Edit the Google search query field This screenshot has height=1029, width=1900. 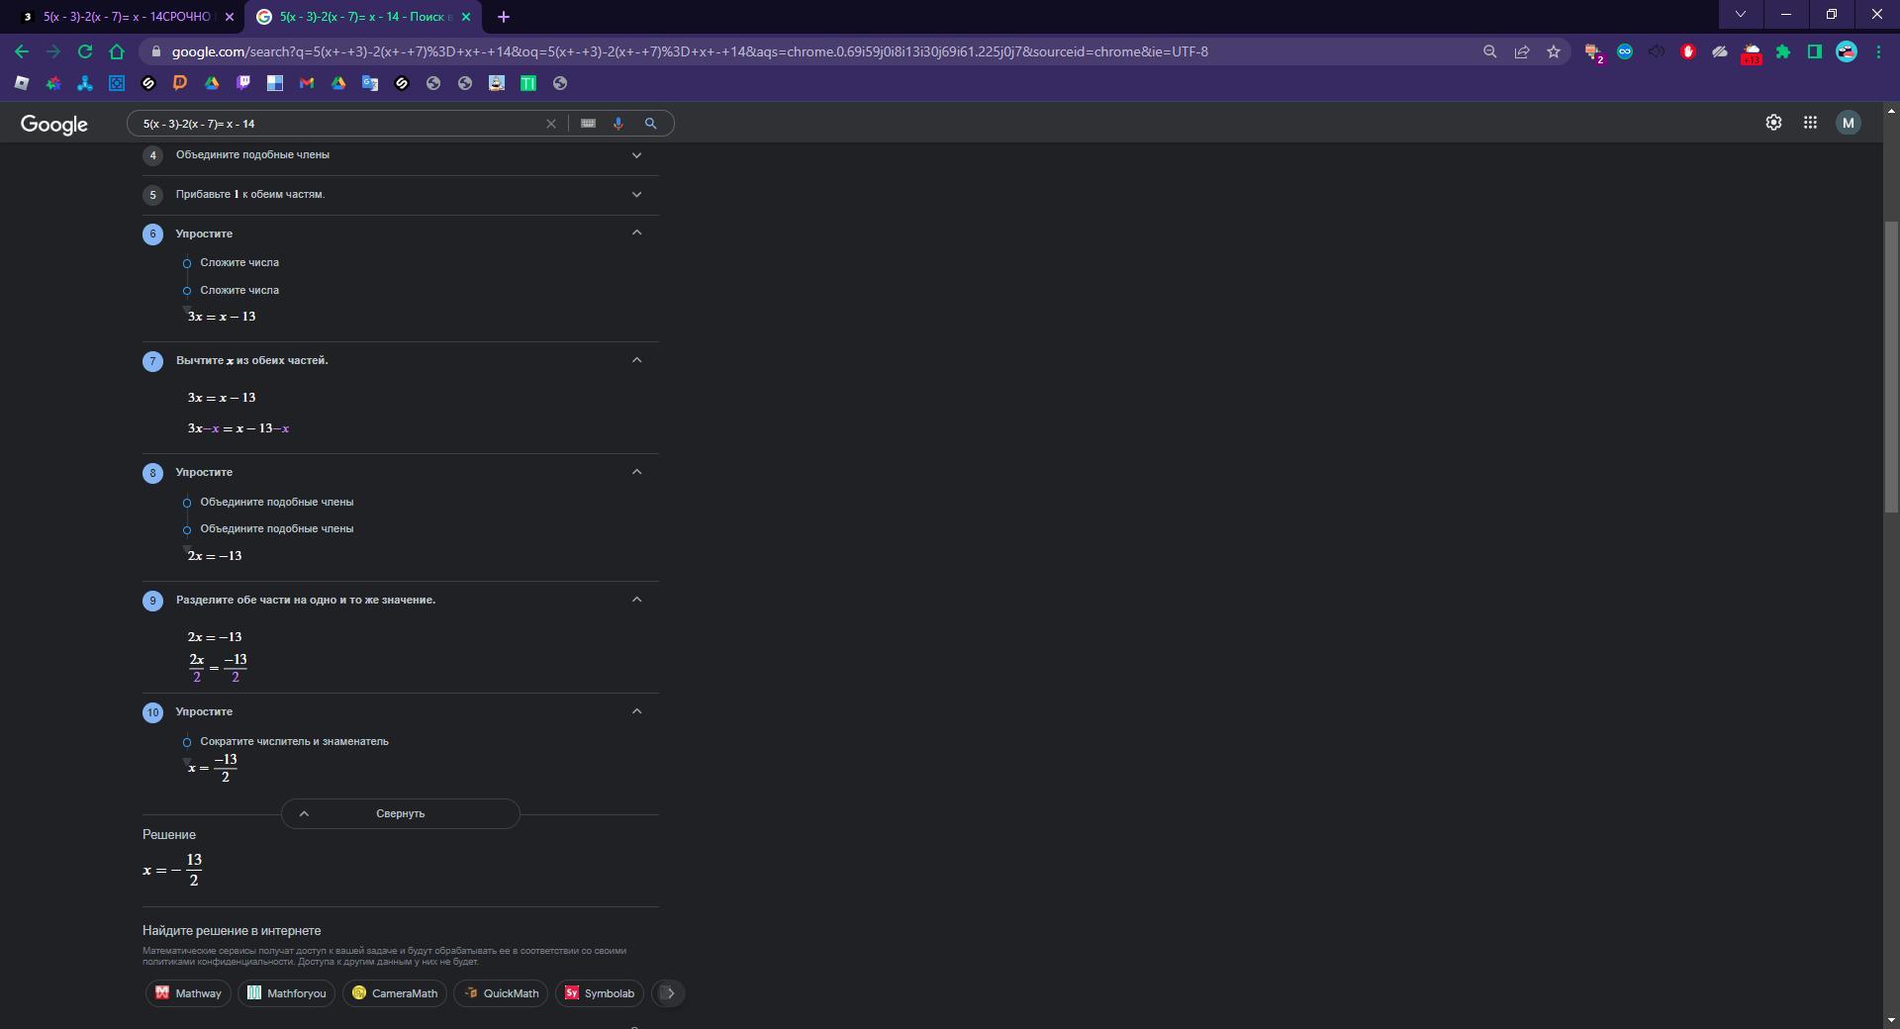339,124
